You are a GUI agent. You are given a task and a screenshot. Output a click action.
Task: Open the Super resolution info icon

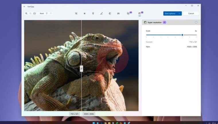point(196,22)
